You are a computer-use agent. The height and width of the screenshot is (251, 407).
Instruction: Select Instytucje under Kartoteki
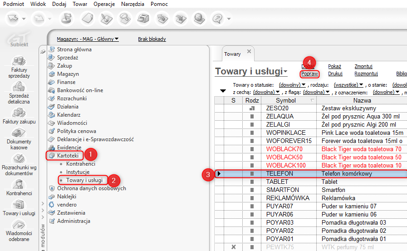78,172
